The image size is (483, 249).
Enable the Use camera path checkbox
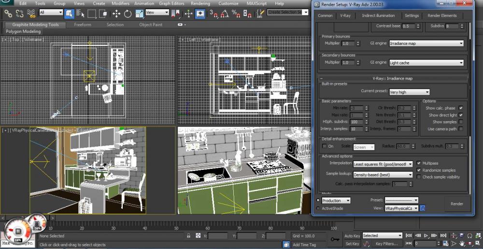(460, 129)
